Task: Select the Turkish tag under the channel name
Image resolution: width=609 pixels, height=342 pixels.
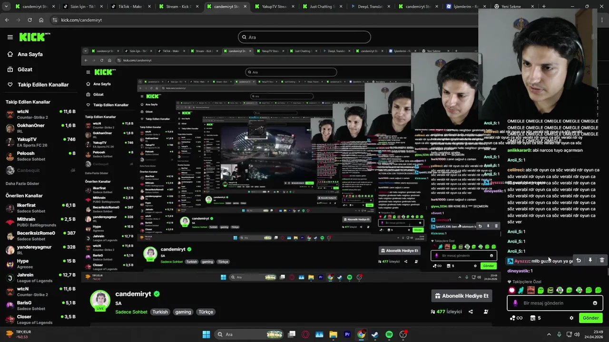Action: 160,312
